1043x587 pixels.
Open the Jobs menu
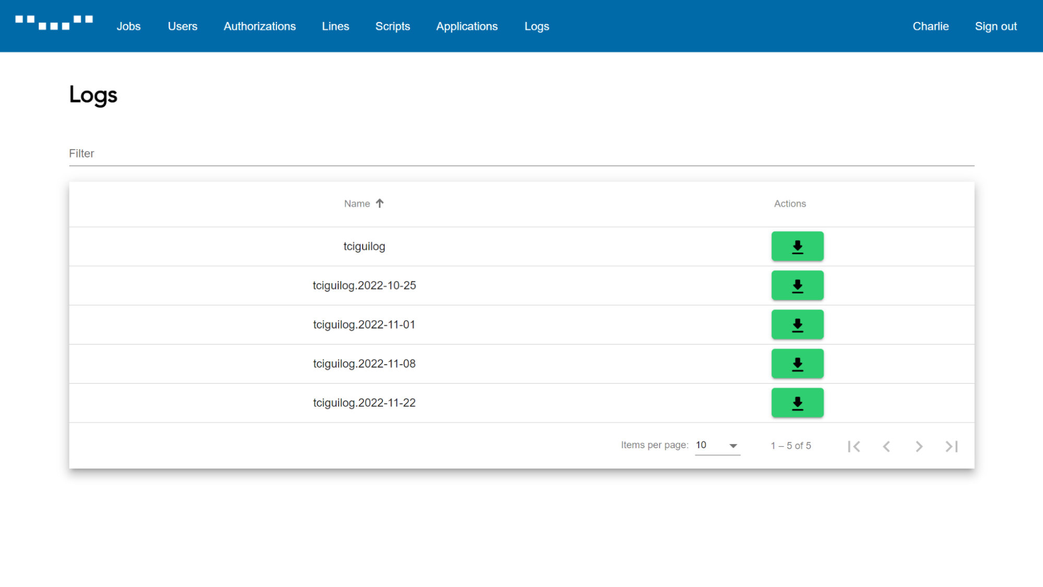[128, 26]
